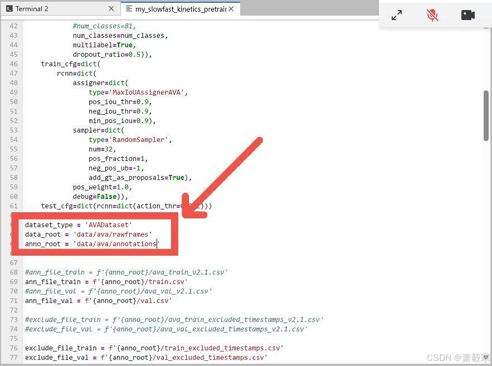492x366 pixels.
Task: Click exclude_file_val assignment on line 77
Action: tap(146, 358)
